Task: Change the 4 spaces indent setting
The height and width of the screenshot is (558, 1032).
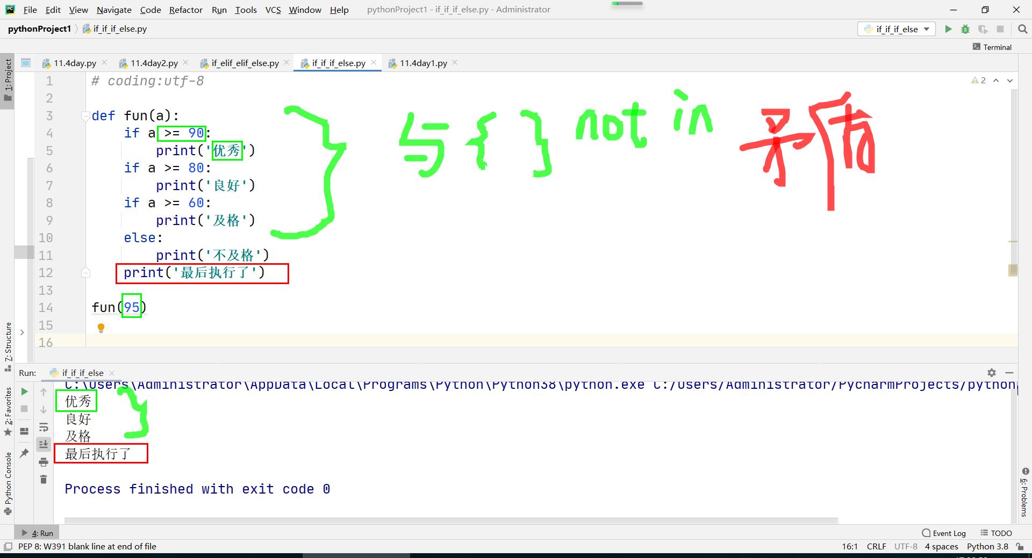Action: tap(941, 547)
